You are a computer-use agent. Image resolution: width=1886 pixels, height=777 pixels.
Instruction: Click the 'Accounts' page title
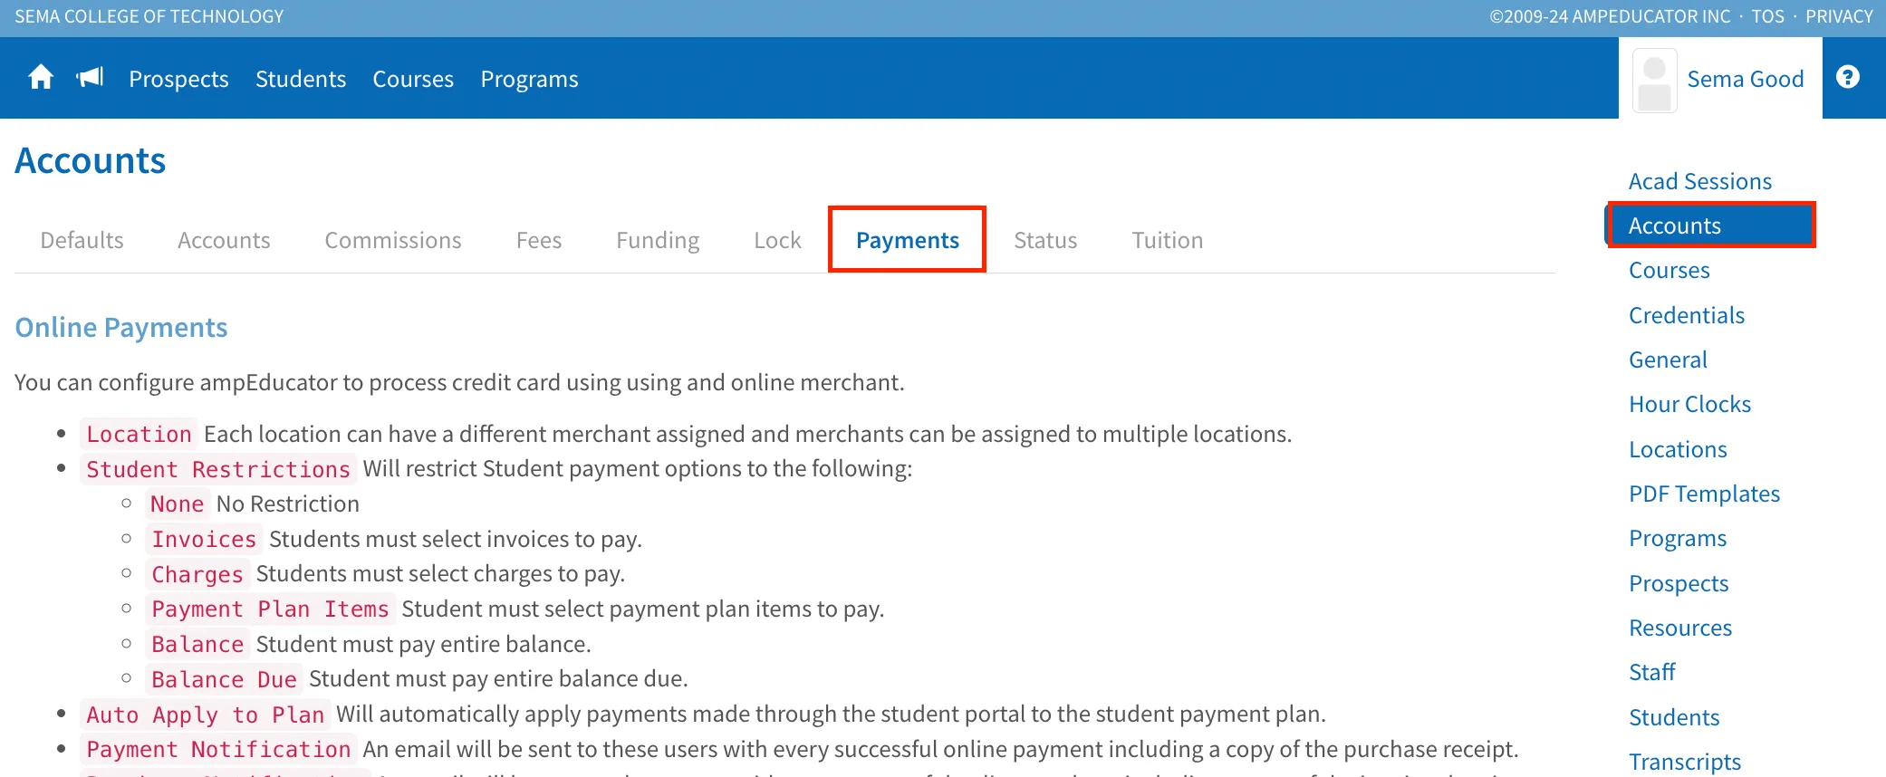coord(91,160)
